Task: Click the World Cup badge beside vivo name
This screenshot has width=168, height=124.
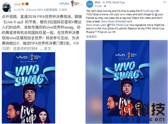Action: tap(27, 4)
